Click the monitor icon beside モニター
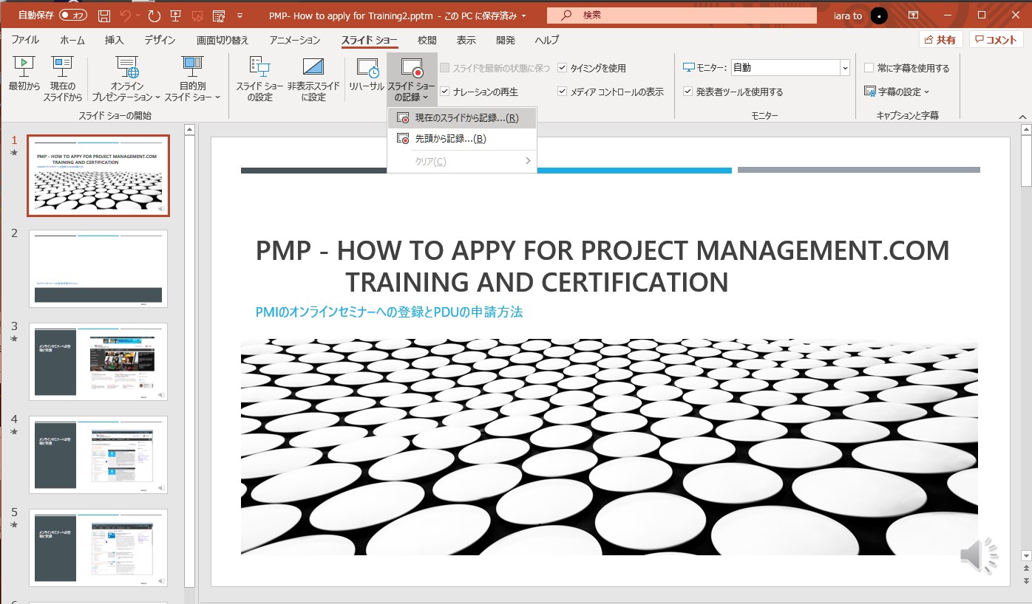Image resolution: width=1032 pixels, height=604 pixels. pyautogui.click(x=689, y=68)
